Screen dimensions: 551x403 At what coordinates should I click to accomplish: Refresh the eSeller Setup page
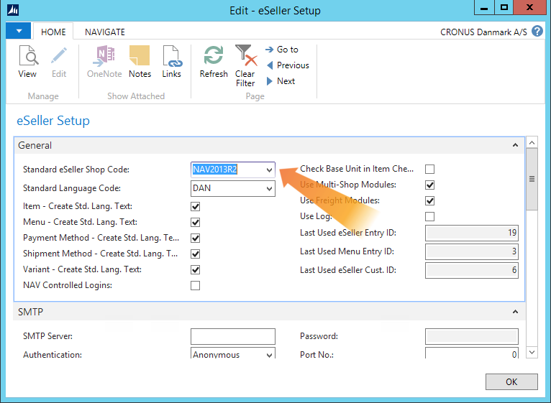(x=214, y=62)
